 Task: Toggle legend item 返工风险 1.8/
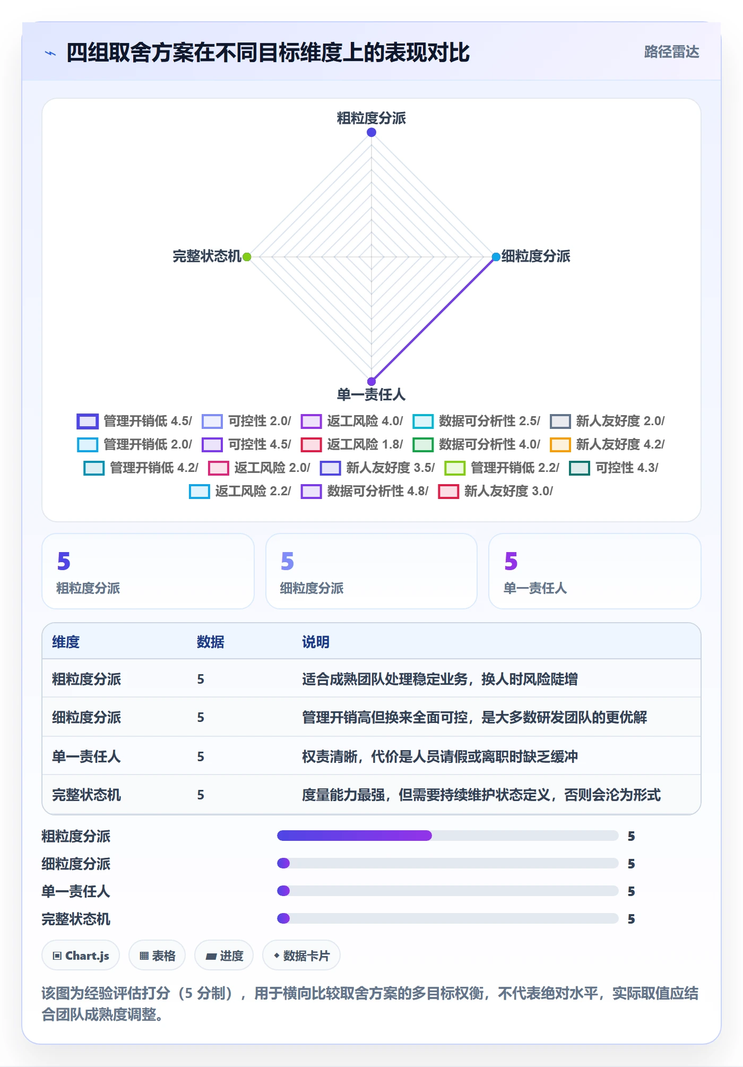(x=352, y=444)
